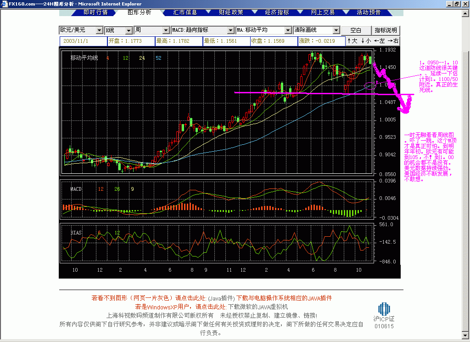470x342 pixels.
Task: Click the BIAS label in indicator panel
Action: pyautogui.click(x=76, y=233)
